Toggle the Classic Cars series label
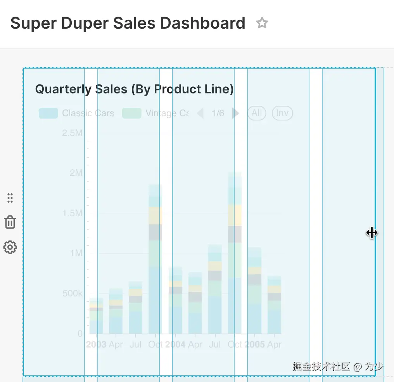The width and height of the screenshot is (394, 382). [88, 113]
